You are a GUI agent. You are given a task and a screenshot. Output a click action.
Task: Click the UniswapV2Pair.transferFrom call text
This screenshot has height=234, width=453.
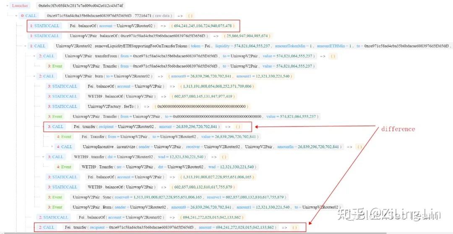190,56
